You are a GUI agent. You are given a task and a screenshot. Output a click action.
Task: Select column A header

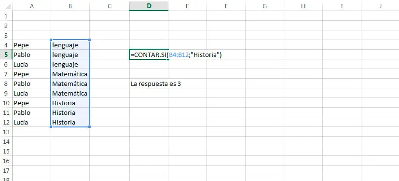pos(31,6)
